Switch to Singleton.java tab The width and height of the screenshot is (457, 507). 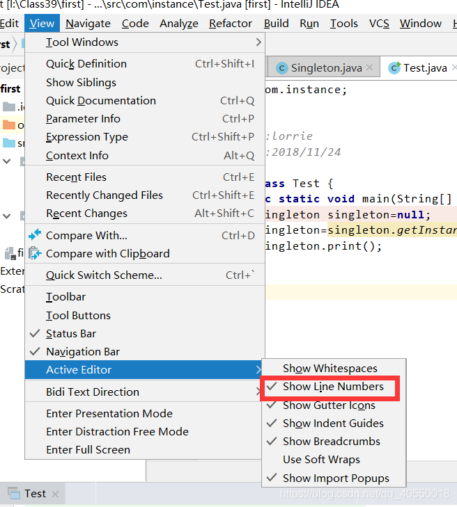324,68
